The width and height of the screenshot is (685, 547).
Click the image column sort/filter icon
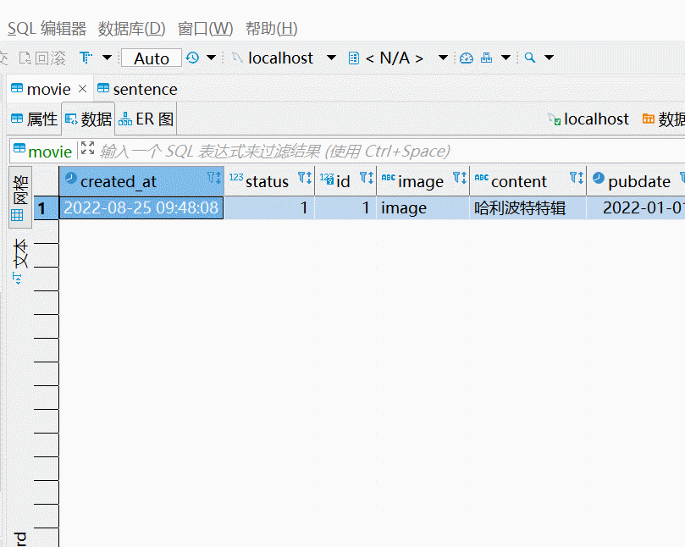pos(460,178)
